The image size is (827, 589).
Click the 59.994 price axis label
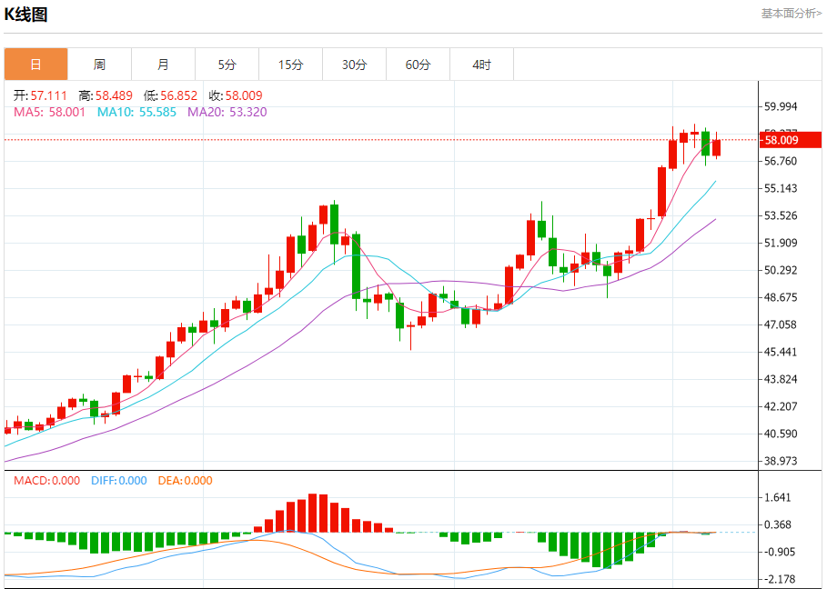(782, 106)
